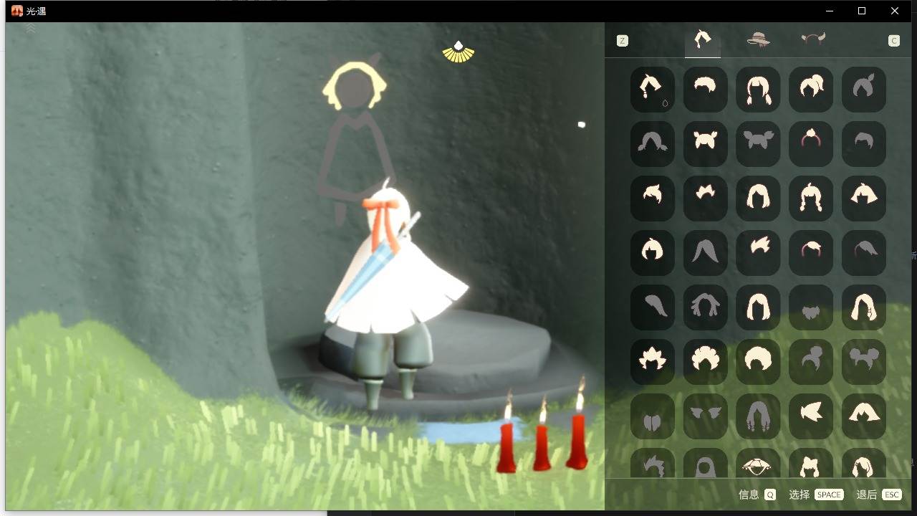Pick the white triangular flared bob

[x=864, y=199]
